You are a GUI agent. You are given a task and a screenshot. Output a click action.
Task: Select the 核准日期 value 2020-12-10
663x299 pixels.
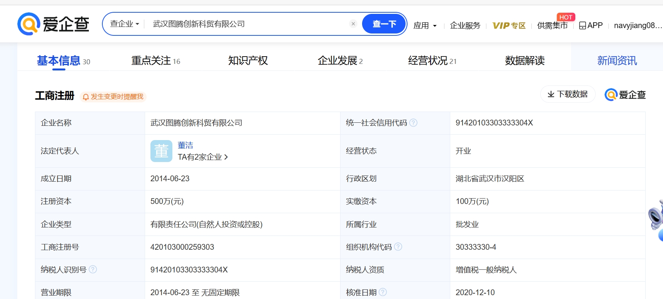coord(475,292)
